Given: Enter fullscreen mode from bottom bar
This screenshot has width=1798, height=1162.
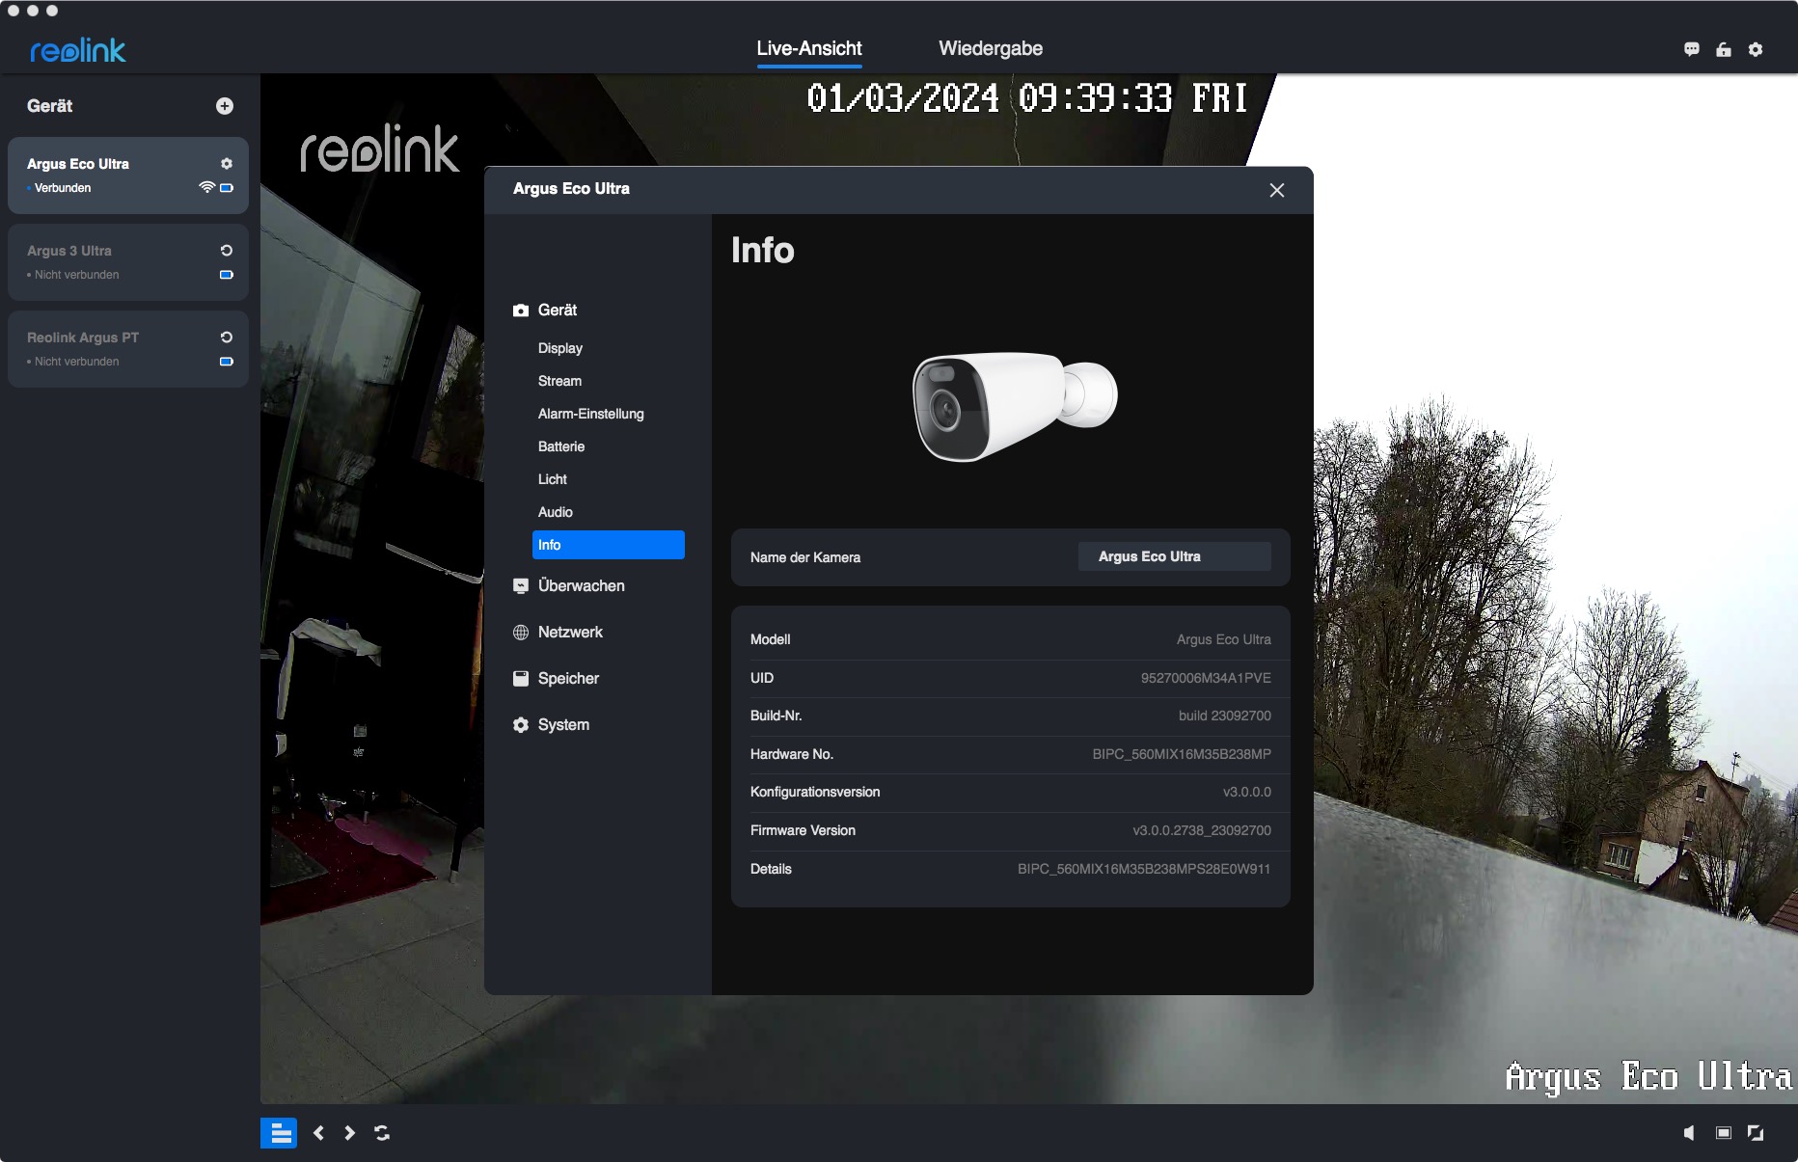Looking at the screenshot, I should tap(1756, 1133).
